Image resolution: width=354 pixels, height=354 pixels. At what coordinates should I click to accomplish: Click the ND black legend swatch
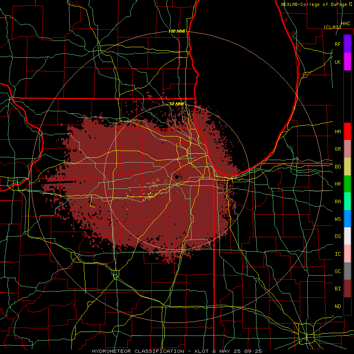point(347,306)
